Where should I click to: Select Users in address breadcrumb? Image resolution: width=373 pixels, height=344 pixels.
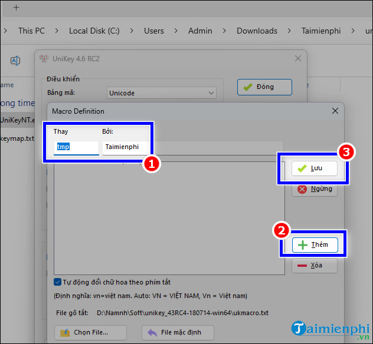(153, 31)
